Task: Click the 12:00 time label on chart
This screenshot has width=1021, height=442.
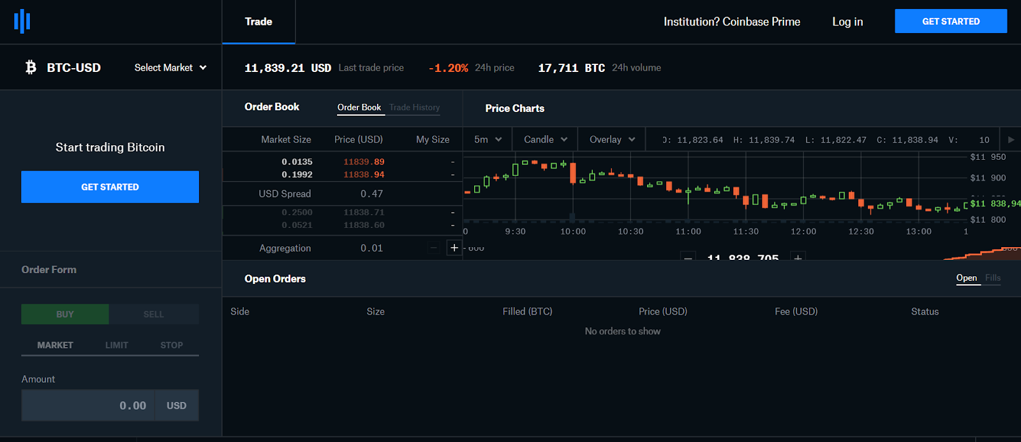Action: 803,231
